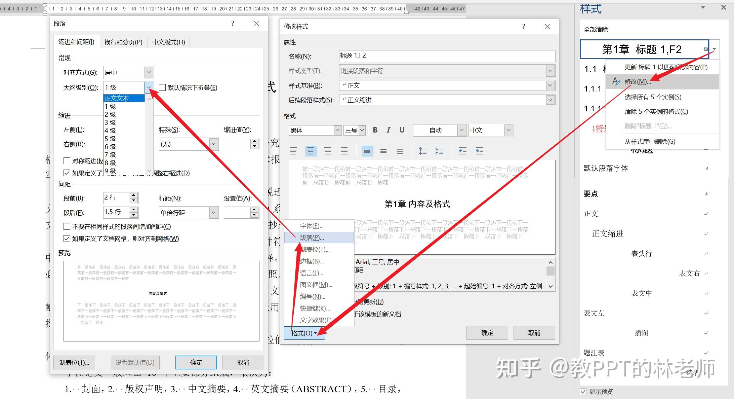The width and height of the screenshot is (734, 399).
Task: Click the increase paragraph spacing icon
Action: (x=422, y=151)
